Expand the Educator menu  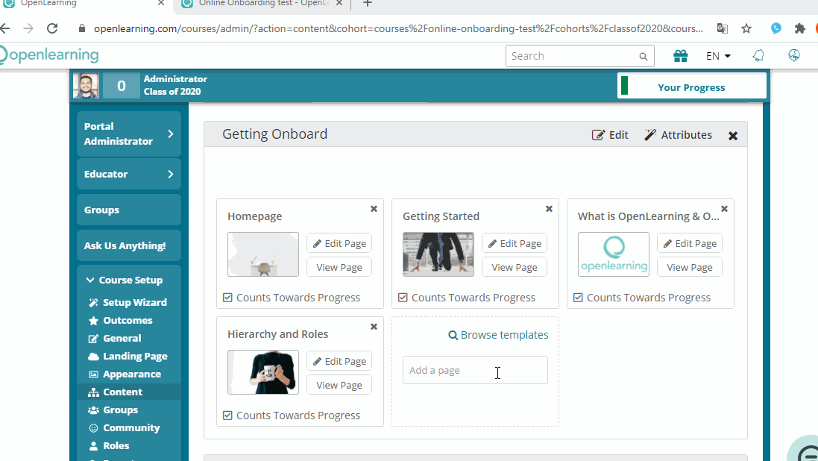129,175
